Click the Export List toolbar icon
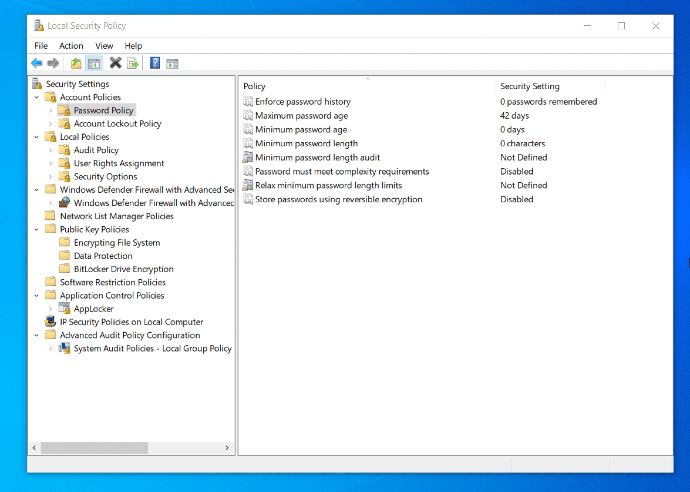This screenshot has width=690, height=492. coord(133,63)
